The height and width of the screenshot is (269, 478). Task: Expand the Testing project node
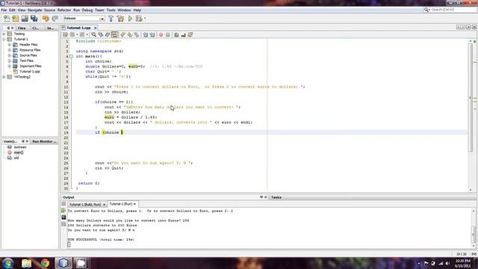tap(4, 34)
